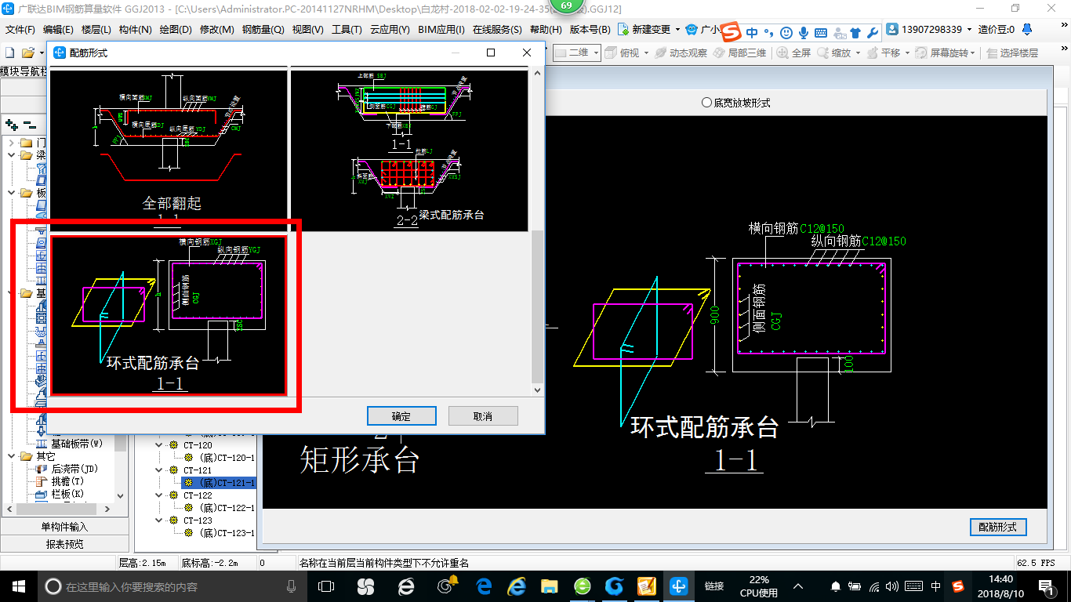
Task: Click the Sogou wrench settings icon
Action: pos(873,32)
